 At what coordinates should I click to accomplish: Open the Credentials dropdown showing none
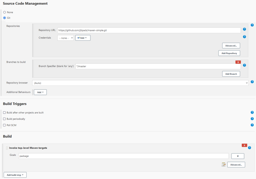[65, 38]
